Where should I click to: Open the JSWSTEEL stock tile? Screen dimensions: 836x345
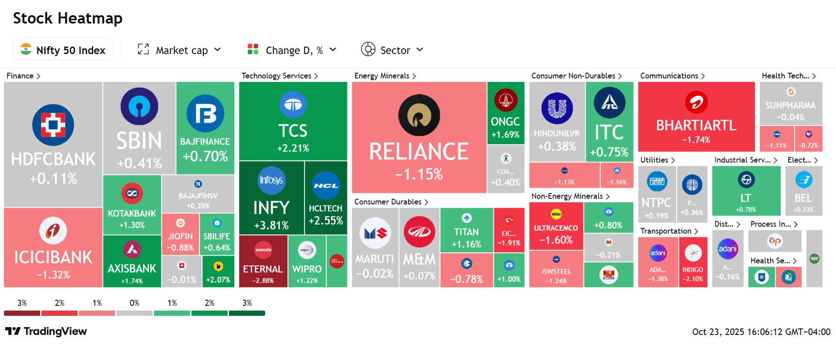click(x=556, y=269)
